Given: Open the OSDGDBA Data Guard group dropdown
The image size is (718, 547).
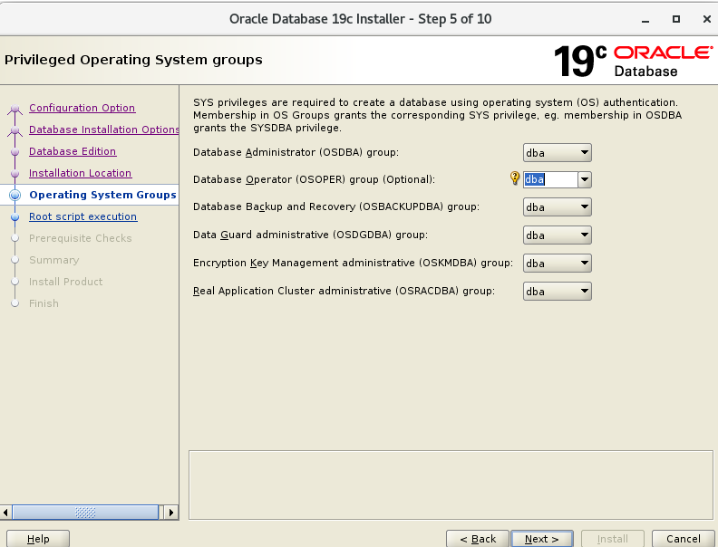Looking at the screenshot, I should pyautogui.click(x=558, y=235).
